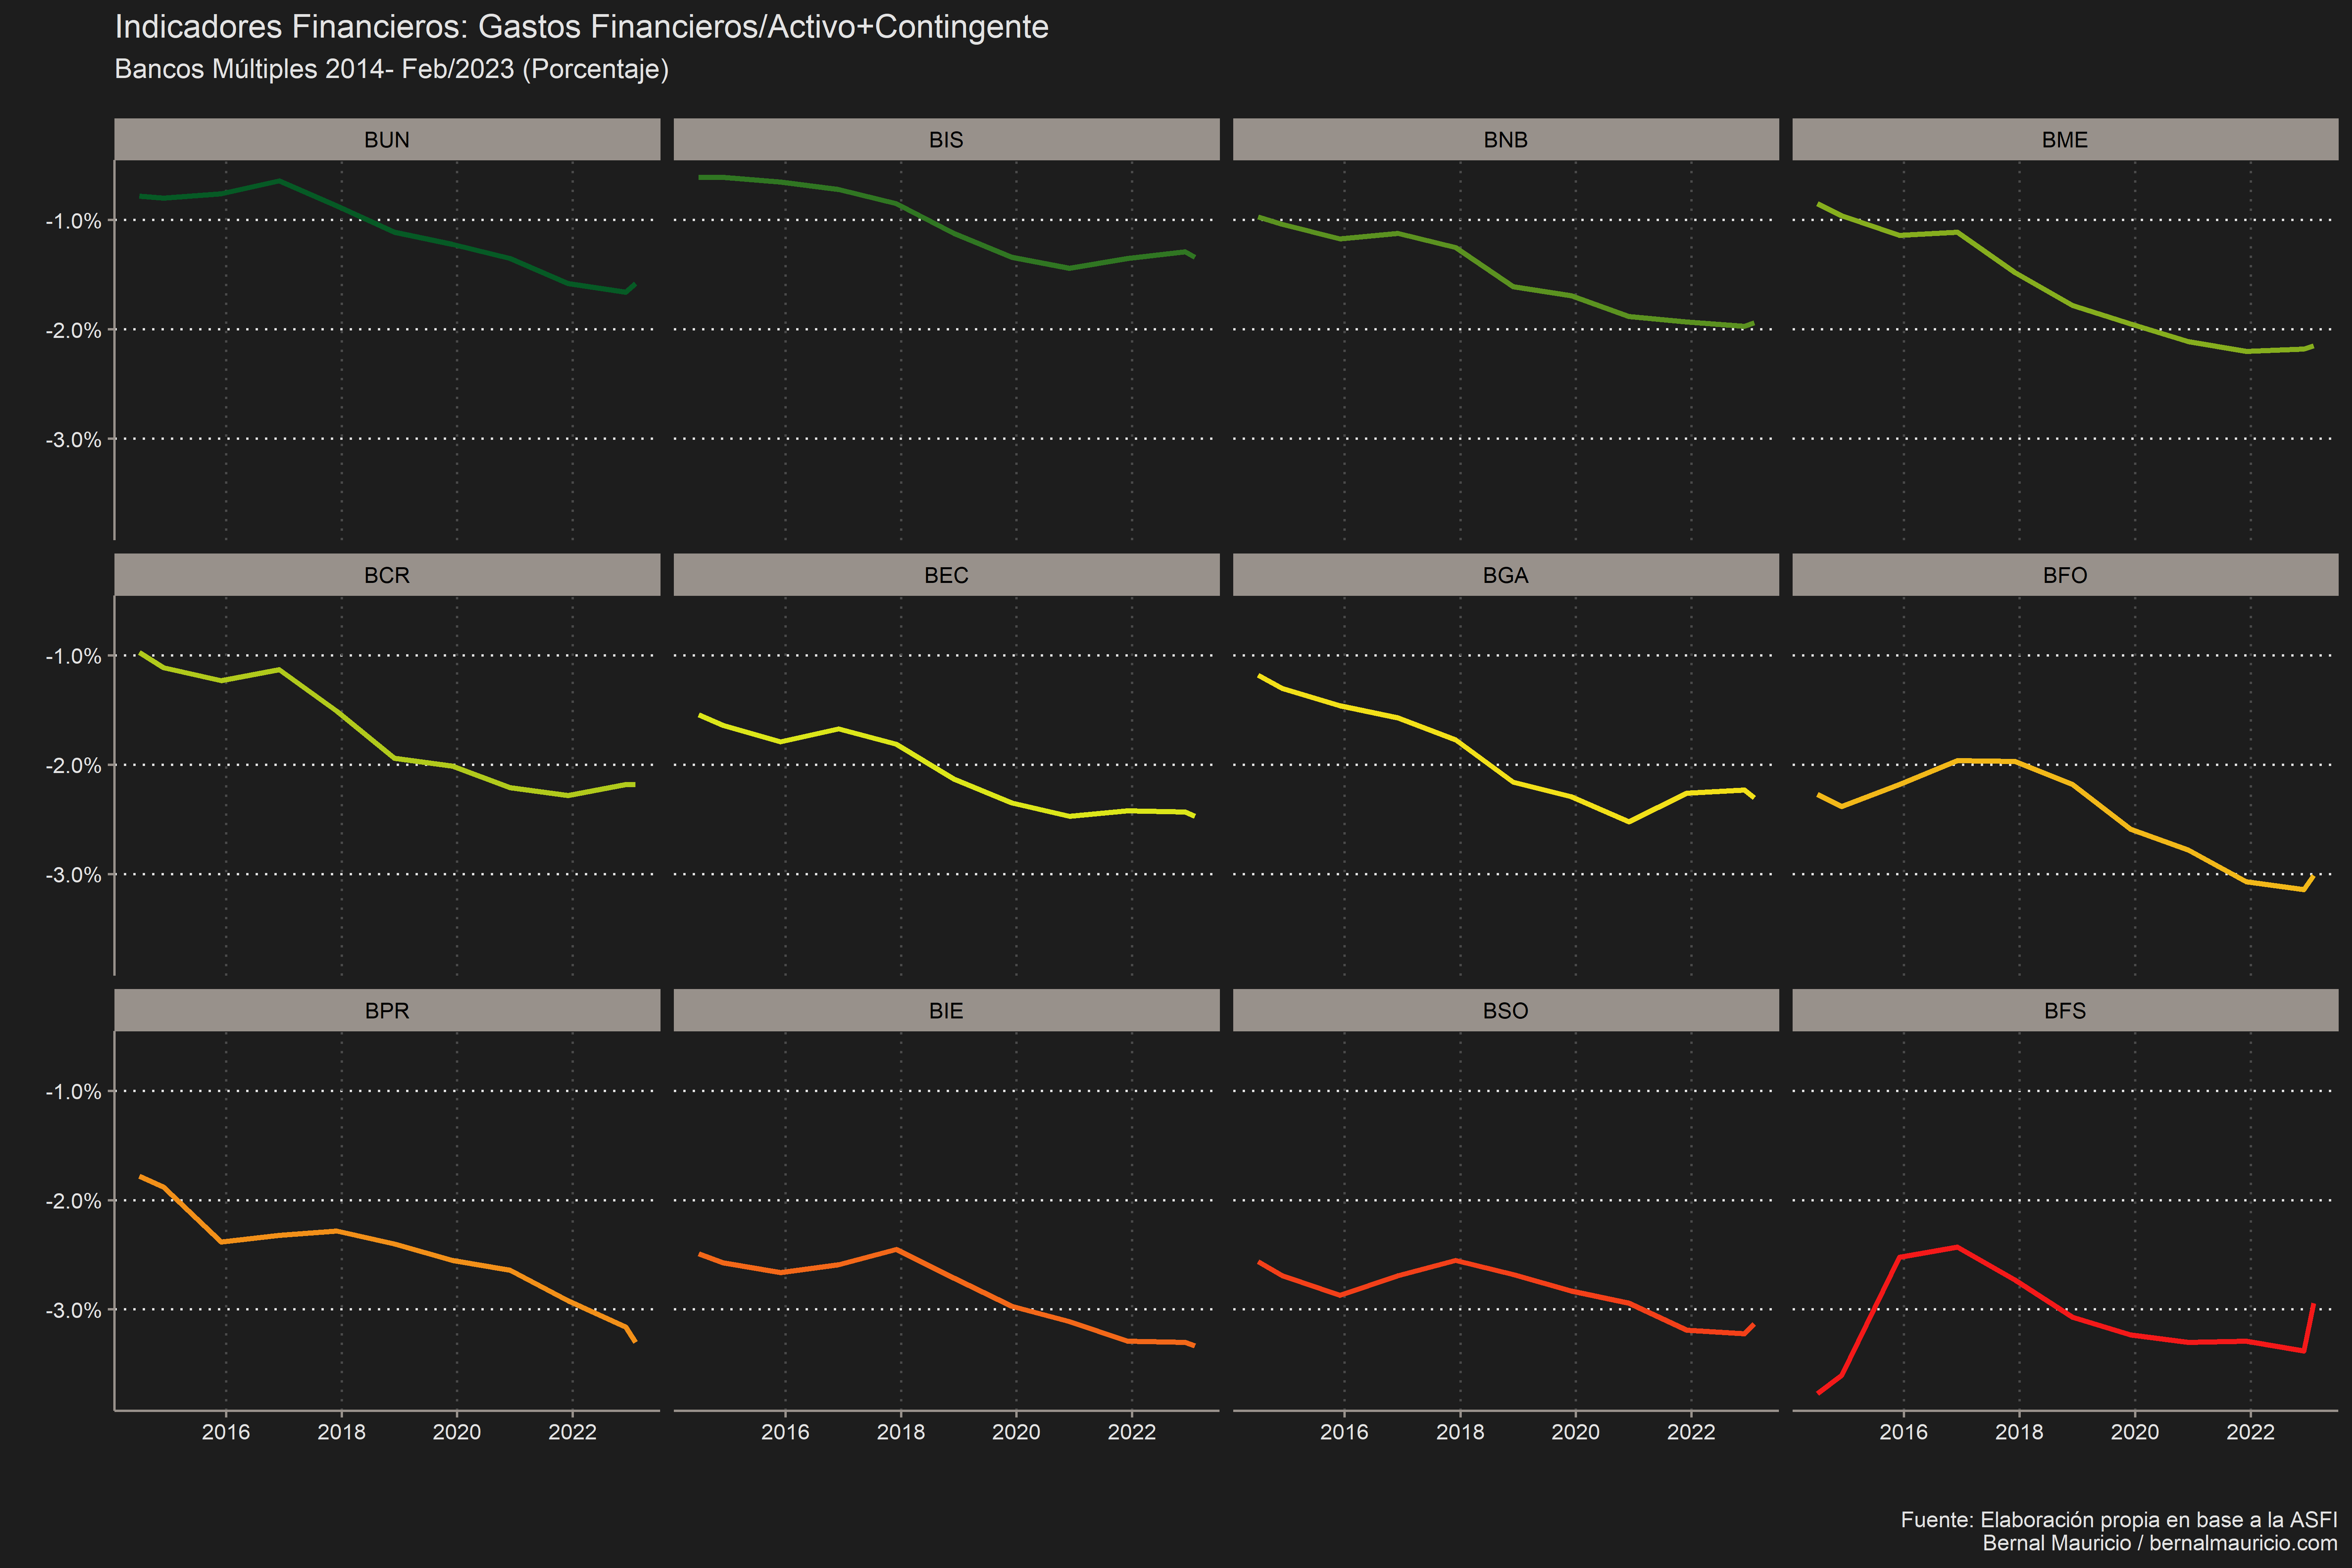Select the BPR panel header

coord(387,1010)
